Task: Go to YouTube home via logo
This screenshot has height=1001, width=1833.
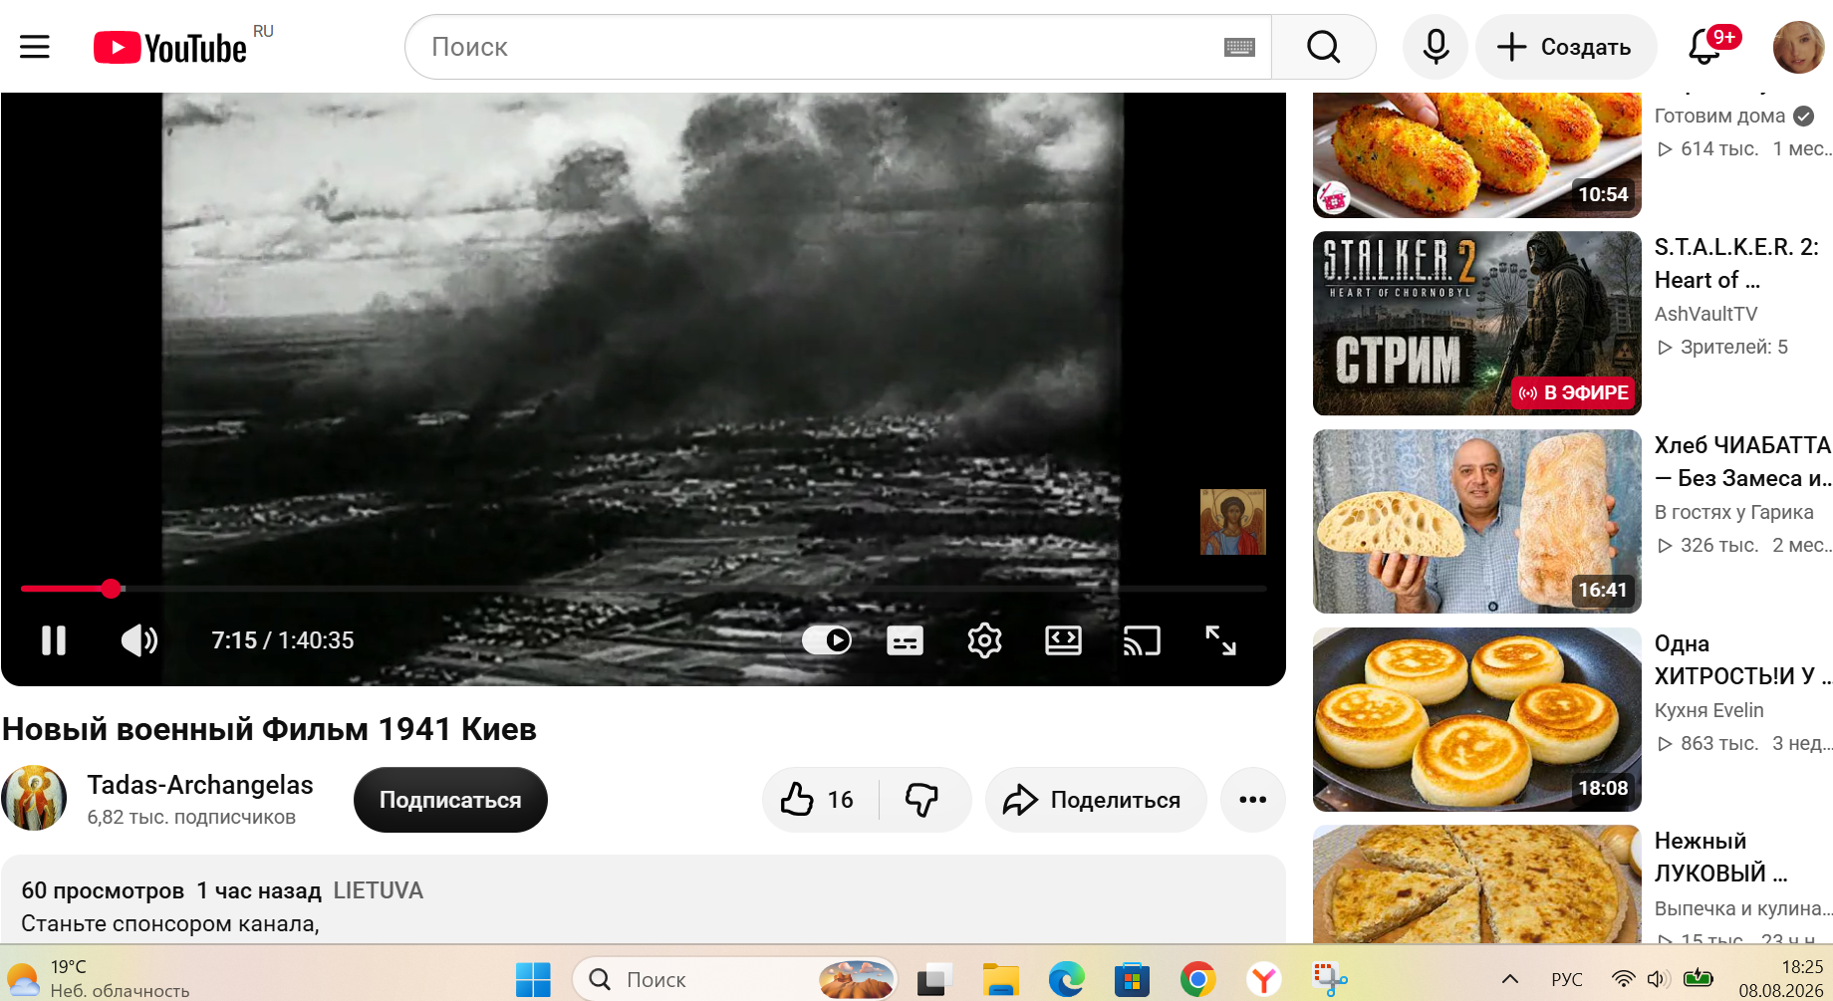Action: [170, 48]
